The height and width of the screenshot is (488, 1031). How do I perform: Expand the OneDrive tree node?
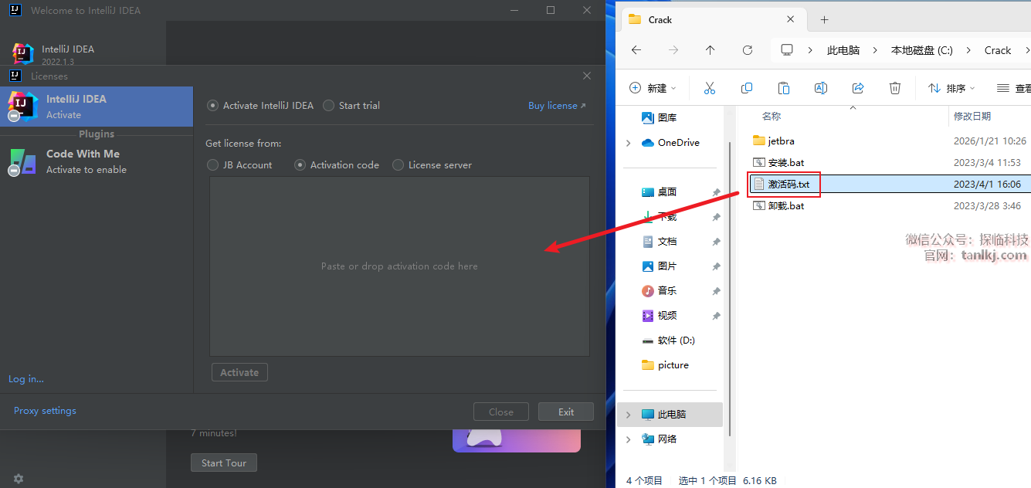pyautogui.click(x=629, y=142)
